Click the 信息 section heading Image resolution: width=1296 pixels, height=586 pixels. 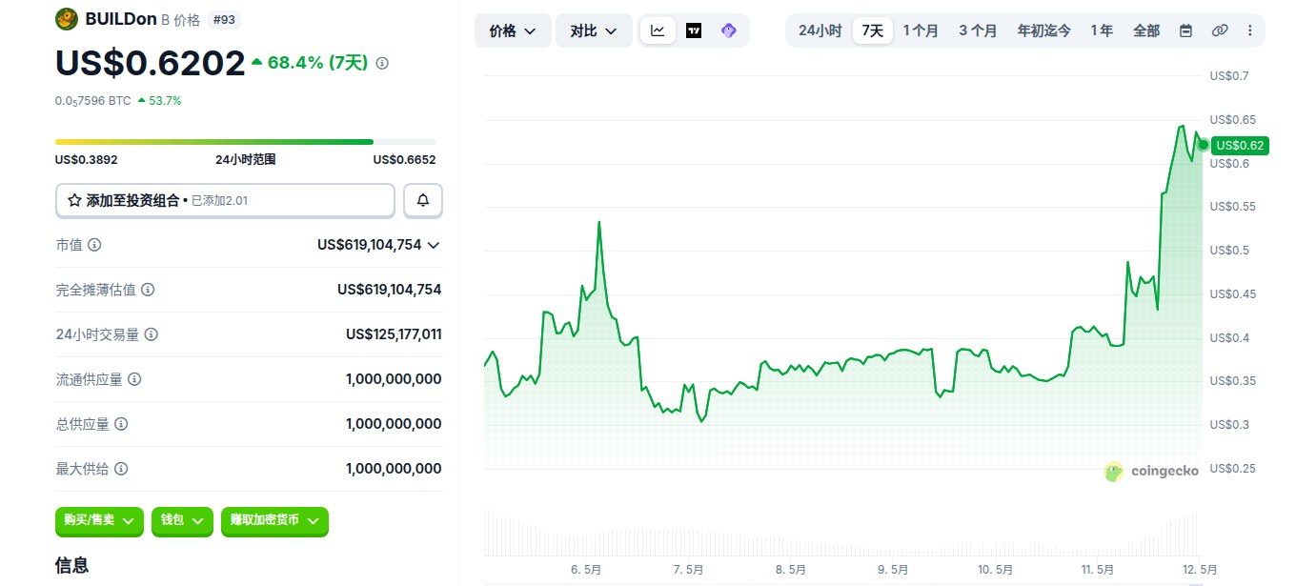coord(72,565)
